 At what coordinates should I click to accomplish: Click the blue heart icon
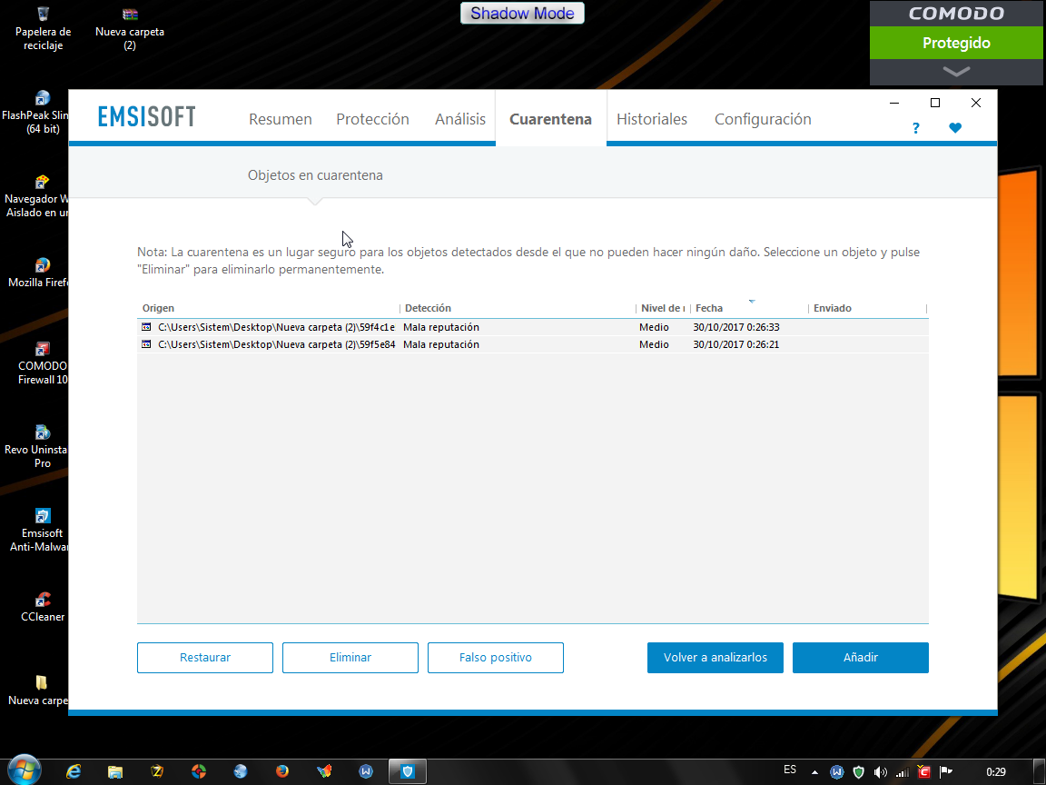click(x=955, y=127)
